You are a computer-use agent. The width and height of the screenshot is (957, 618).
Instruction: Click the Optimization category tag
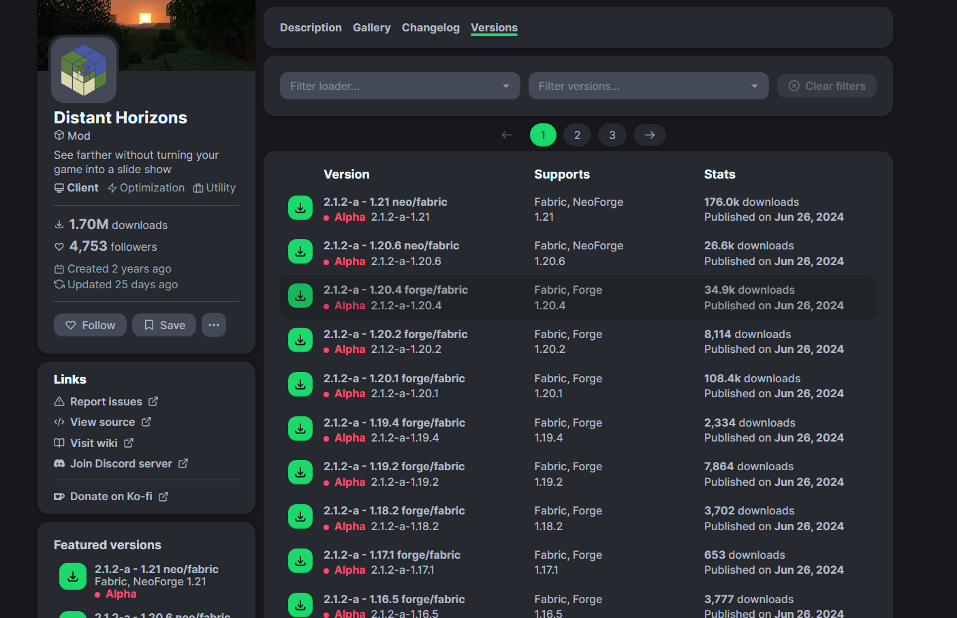click(x=146, y=187)
